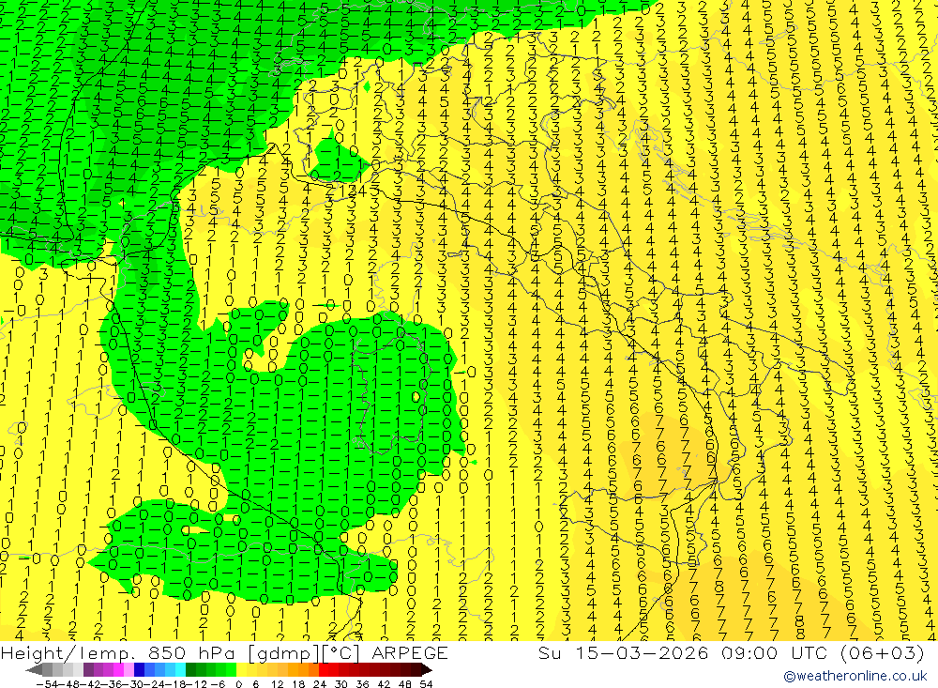Click the dark purple -42°C legend swatch
This screenshot has width=938, height=688.
88,670
